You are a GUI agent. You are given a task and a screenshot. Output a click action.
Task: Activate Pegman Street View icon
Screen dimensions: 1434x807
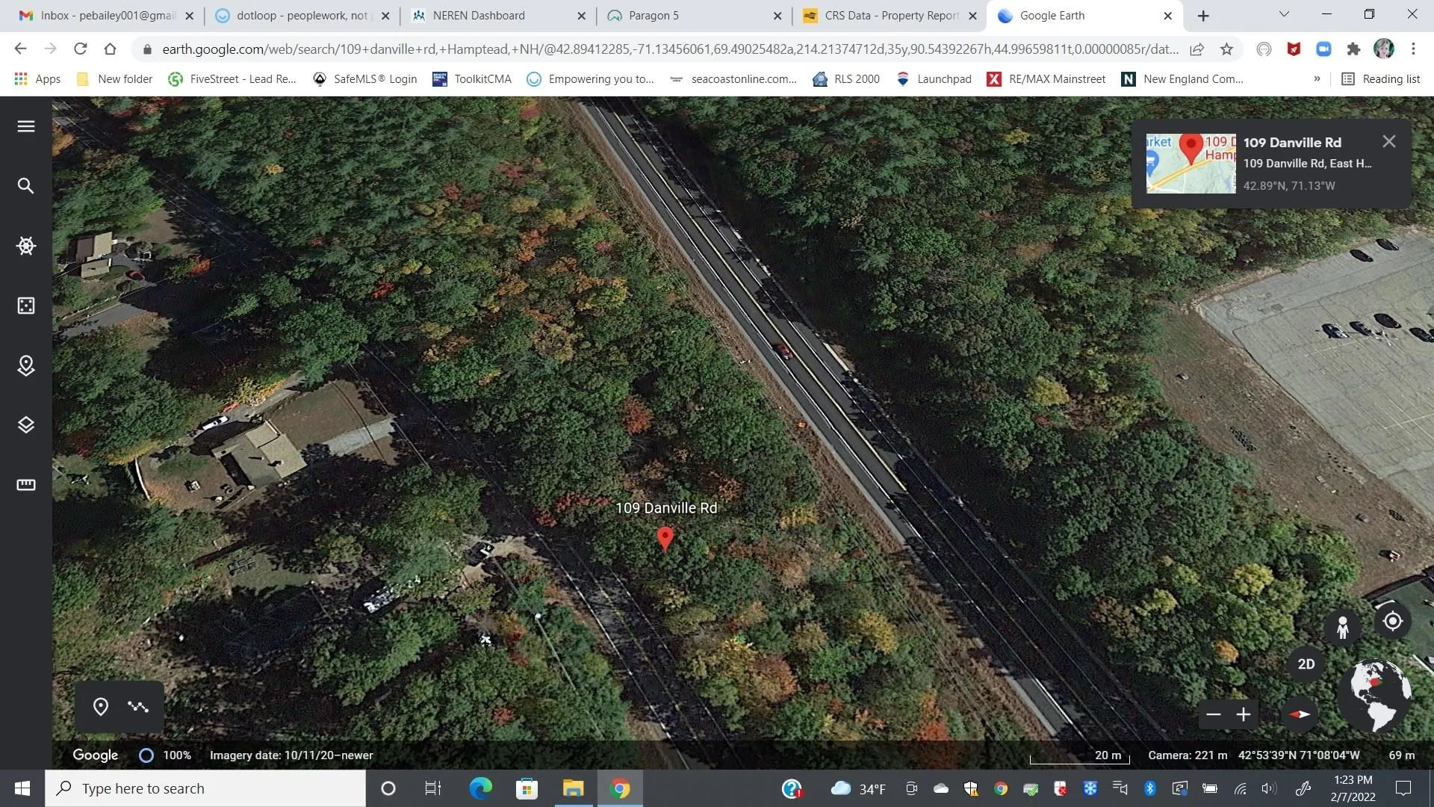point(1343,627)
